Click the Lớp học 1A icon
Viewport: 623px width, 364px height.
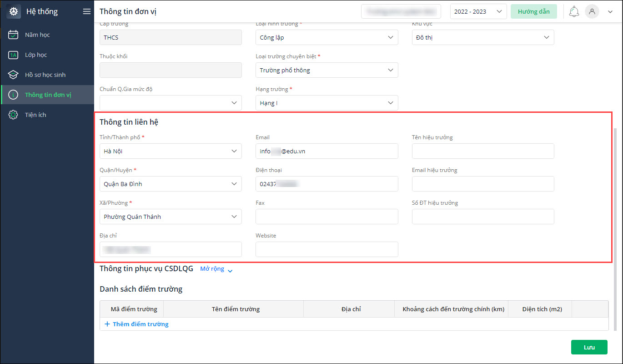(14, 55)
